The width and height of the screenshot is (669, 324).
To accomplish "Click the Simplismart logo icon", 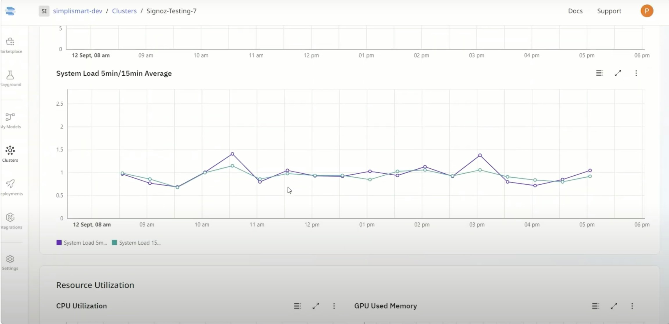I will [10, 11].
